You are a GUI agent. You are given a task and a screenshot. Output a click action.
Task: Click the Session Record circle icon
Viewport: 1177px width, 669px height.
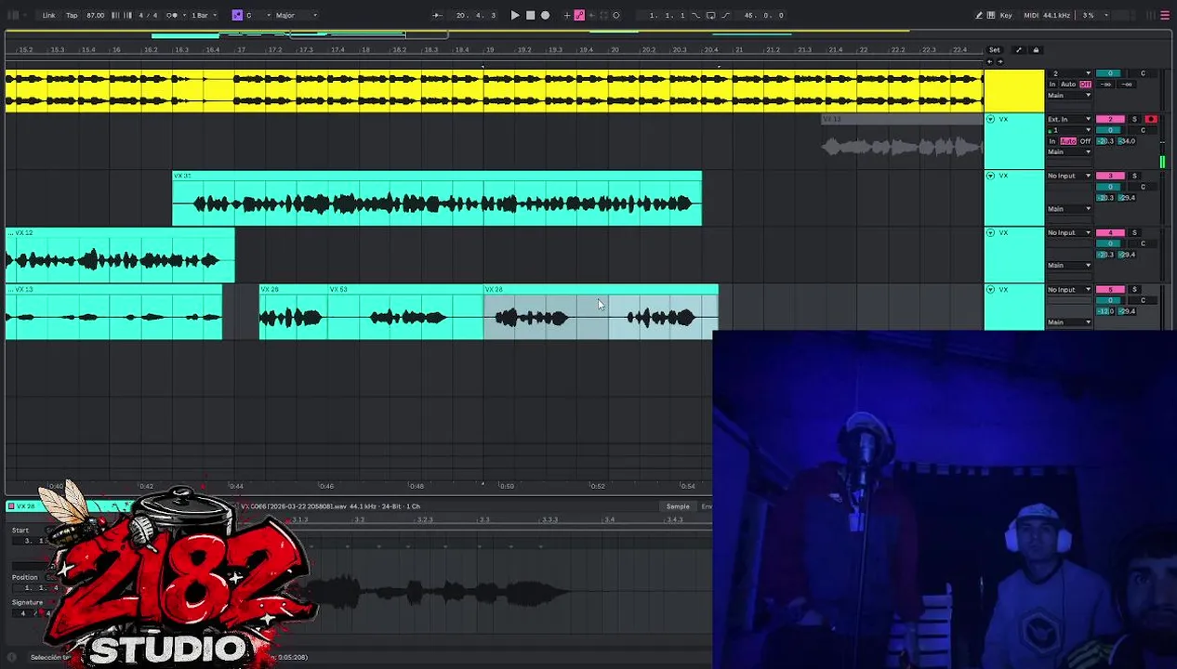click(x=616, y=15)
